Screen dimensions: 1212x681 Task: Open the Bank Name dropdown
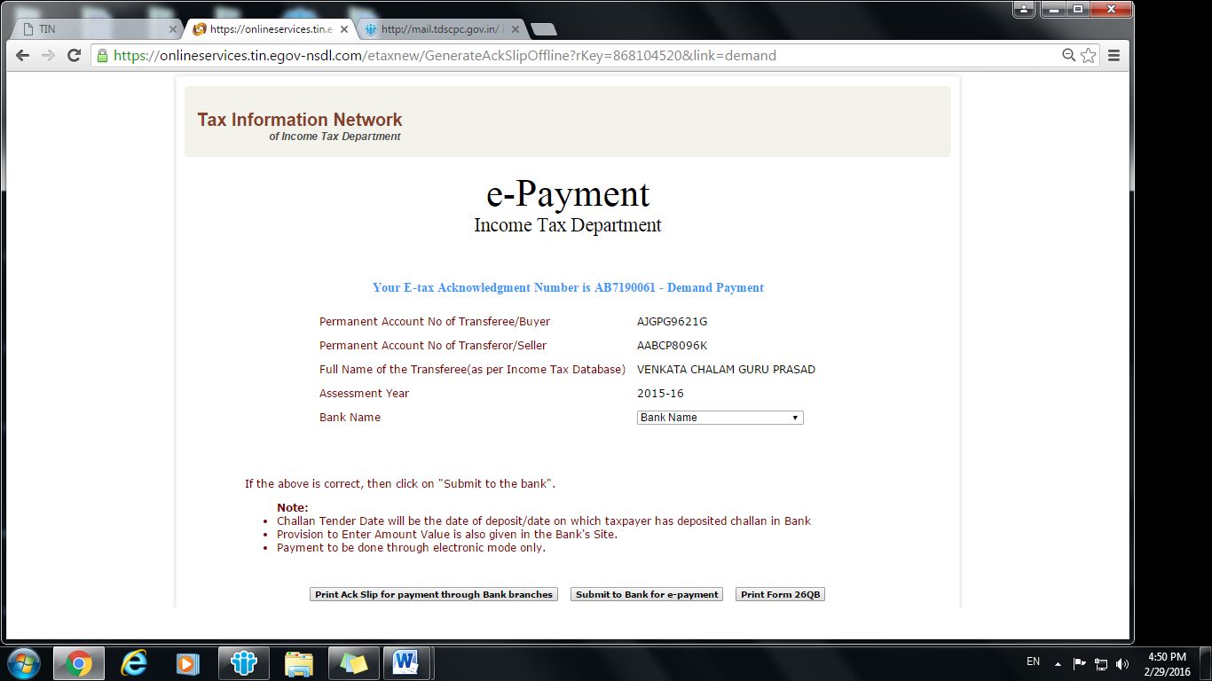pyautogui.click(x=720, y=418)
